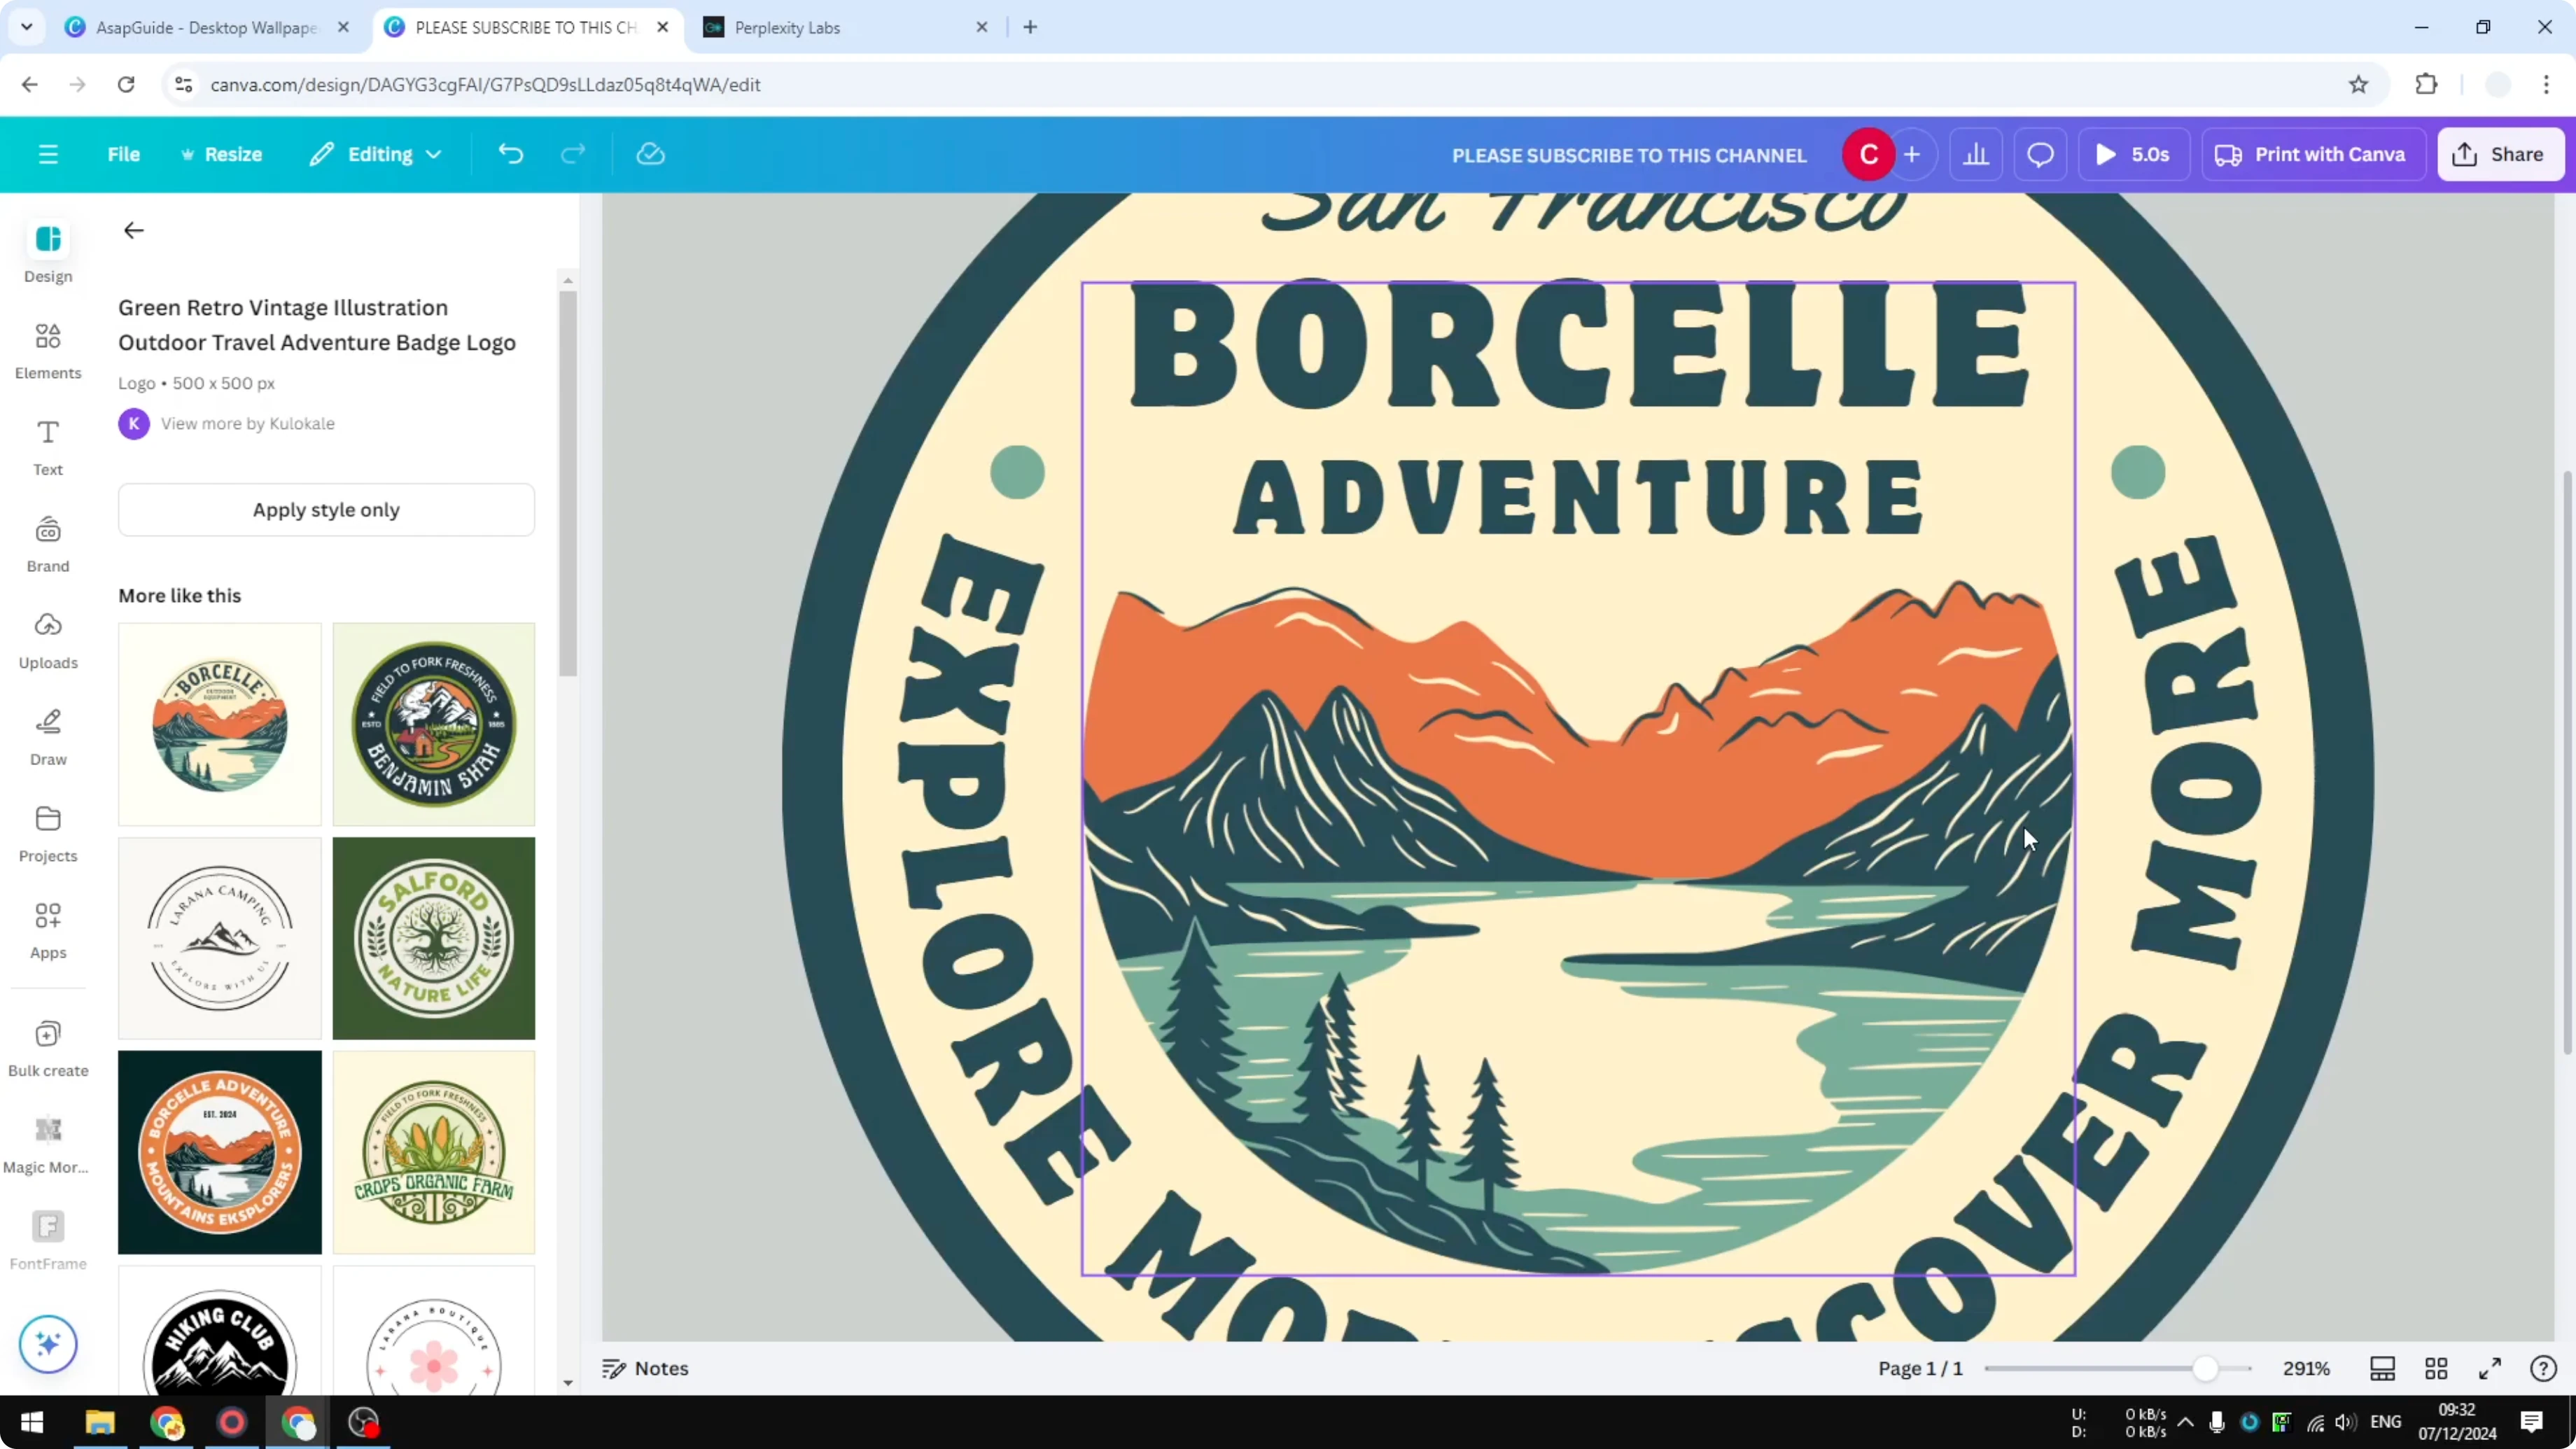Select the Text tool in sidebar
The height and width of the screenshot is (1449, 2576).
click(x=47, y=445)
